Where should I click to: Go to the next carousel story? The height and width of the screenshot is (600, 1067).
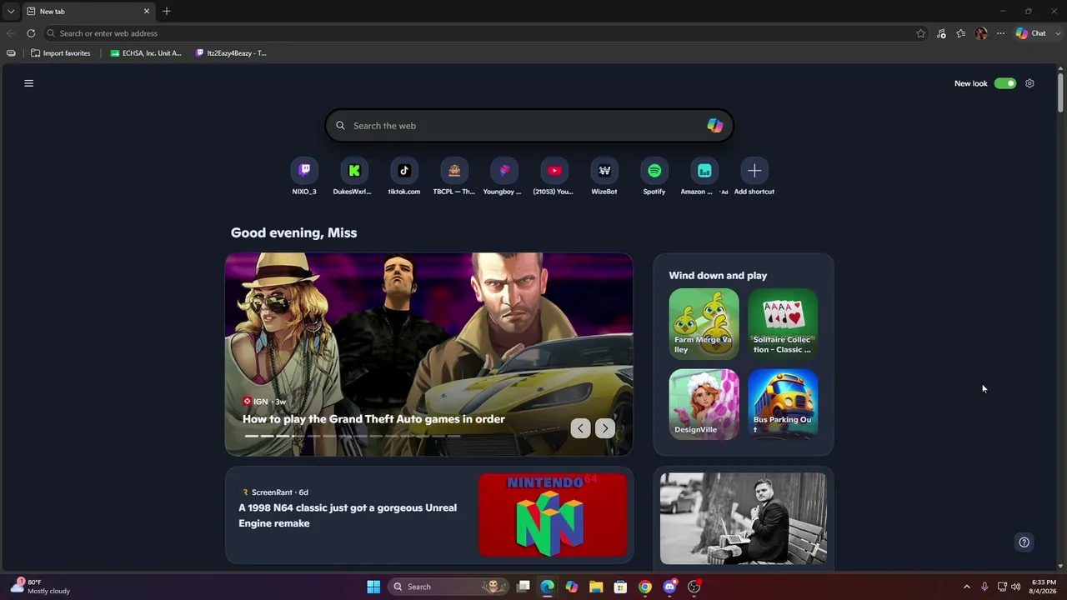605,428
